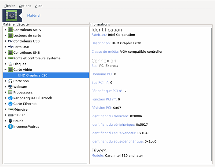Screen dimensions: 215x167
Task: Click the Périphériques Bluetooth icon
Action: (10, 98)
